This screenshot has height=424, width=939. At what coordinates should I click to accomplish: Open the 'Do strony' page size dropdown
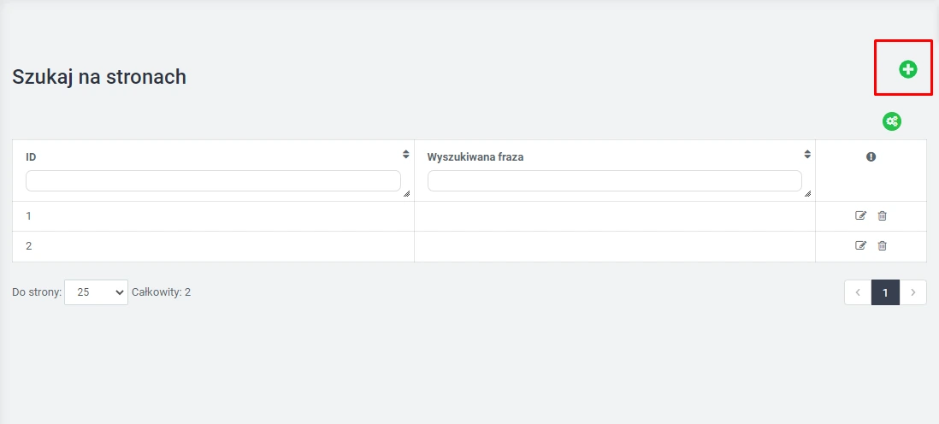[96, 292]
